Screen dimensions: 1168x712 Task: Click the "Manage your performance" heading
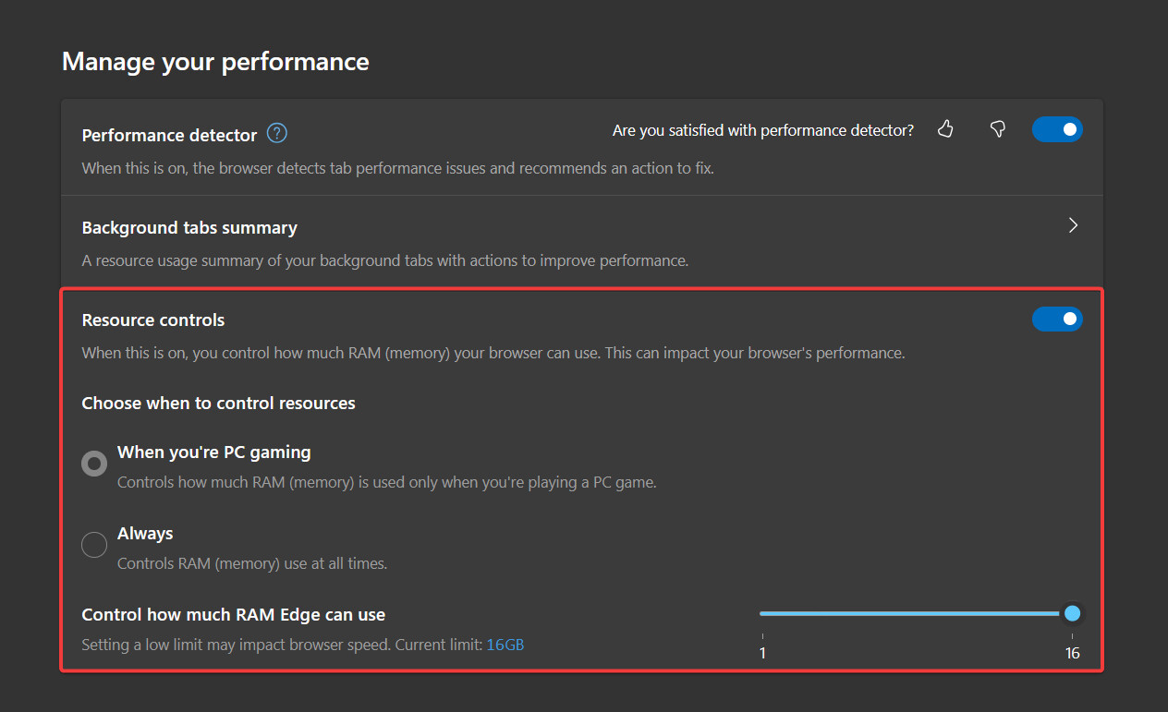pyautogui.click(x=215, y=62)
